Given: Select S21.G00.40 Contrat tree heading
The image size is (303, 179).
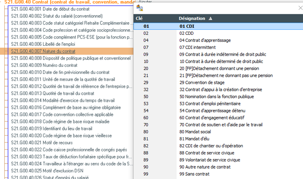Looking at the screenshot, I should tap(70, 2).
